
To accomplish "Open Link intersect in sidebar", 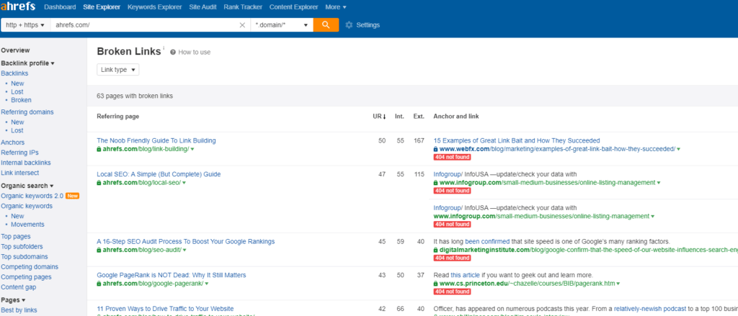I will pos(19,173).
